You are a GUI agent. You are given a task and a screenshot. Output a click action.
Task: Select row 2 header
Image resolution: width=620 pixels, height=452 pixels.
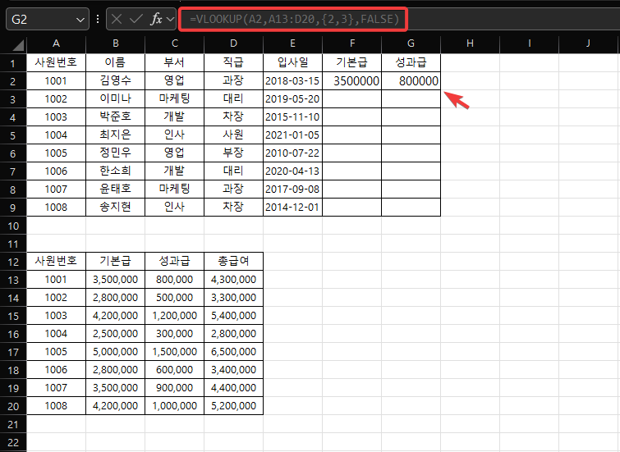[13, 81]
